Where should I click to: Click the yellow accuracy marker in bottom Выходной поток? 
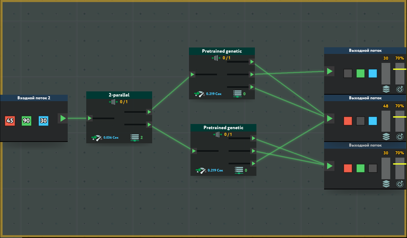pyautogui.click(x=400, y=164)
